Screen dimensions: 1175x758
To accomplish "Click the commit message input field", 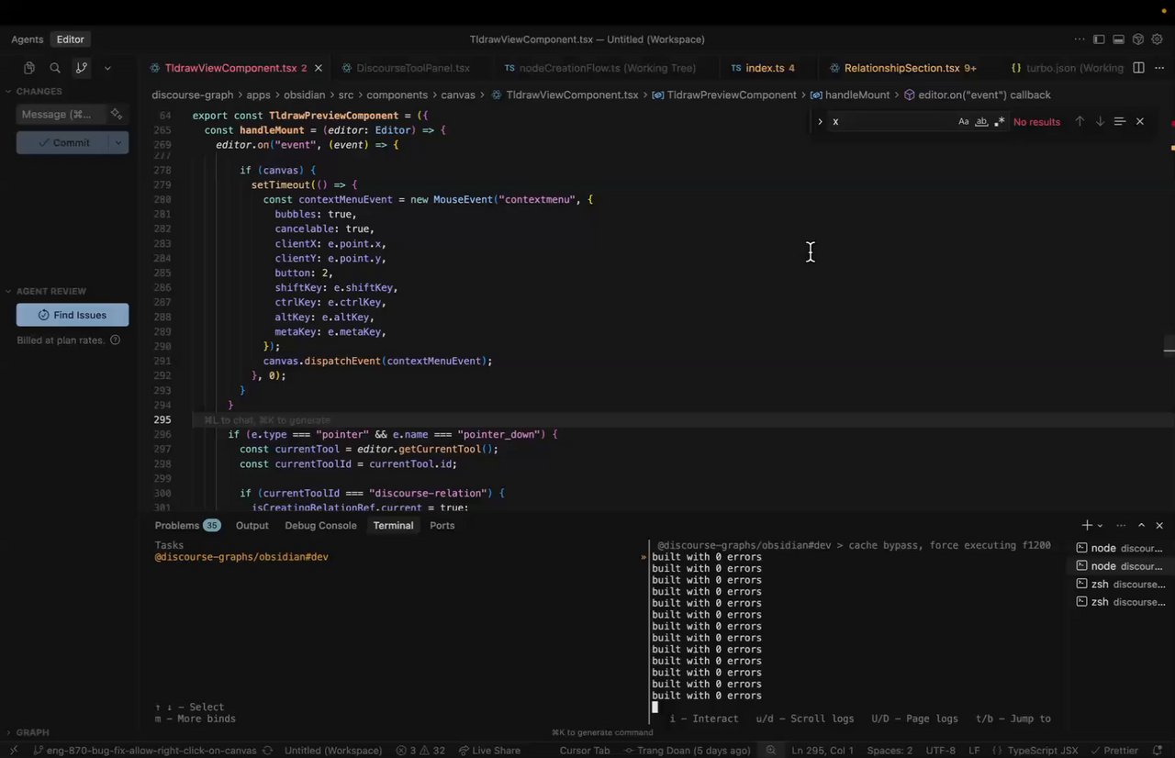I will tap(57, 115).
